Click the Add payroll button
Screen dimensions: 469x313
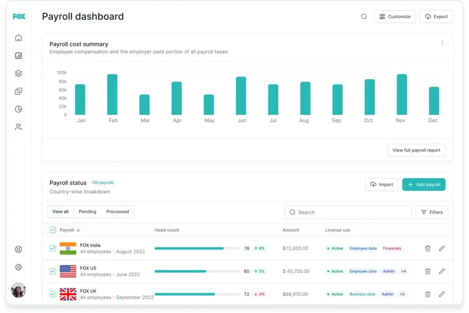tap(424, 184)
